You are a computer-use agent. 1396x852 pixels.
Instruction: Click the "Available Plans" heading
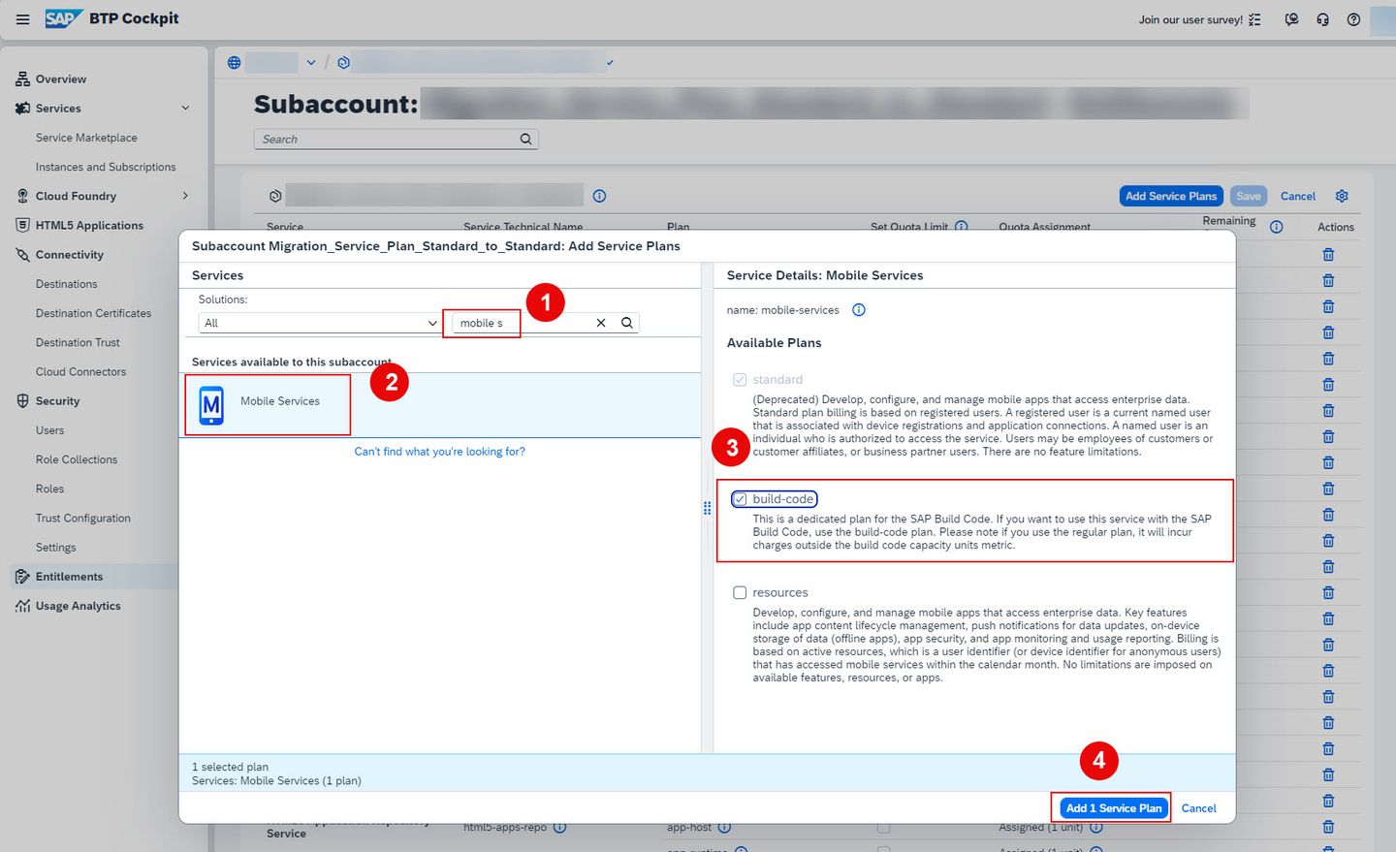[774, 343]
